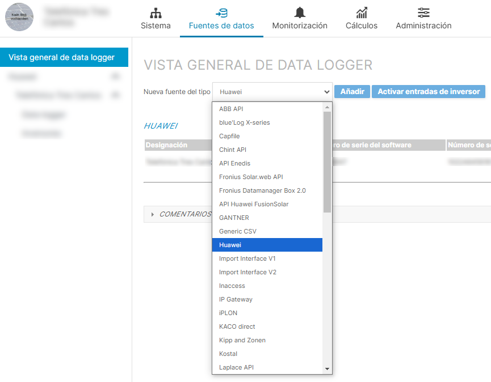491x382 pixels.
Task: Choose ABB API from the list
Action: click(267, 109)
